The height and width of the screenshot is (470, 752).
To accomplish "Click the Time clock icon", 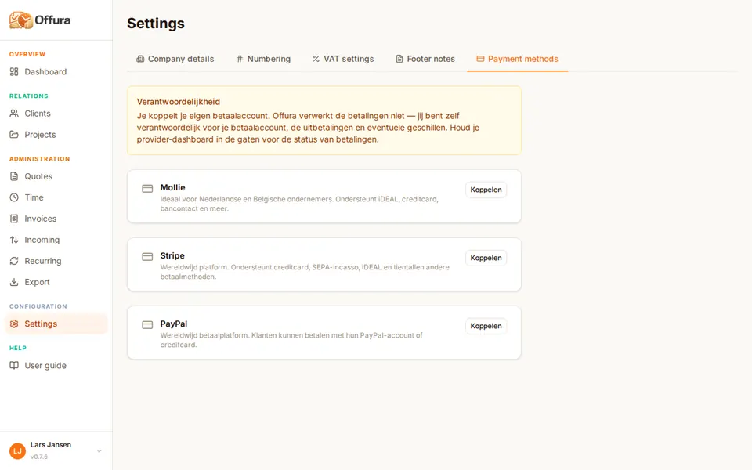I will click(14, 197).
